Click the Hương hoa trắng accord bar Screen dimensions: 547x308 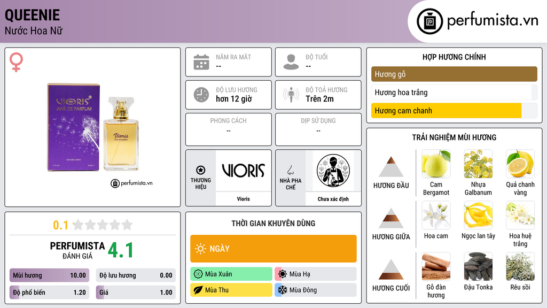point(454,92)
